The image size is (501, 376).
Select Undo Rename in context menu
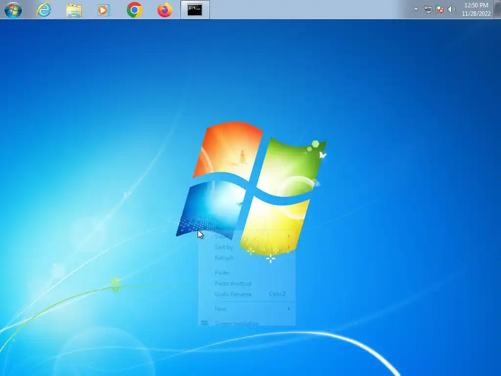tap(247, 294)
